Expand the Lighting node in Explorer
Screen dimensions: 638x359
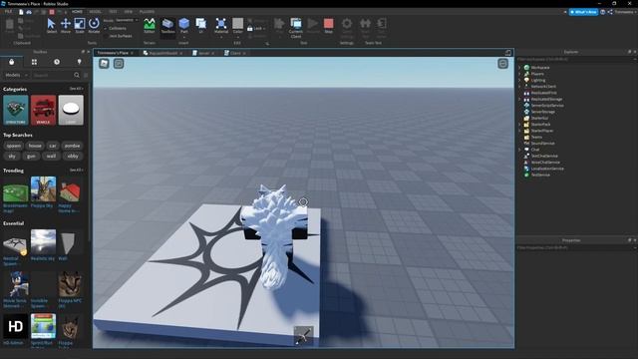point(520,80)
